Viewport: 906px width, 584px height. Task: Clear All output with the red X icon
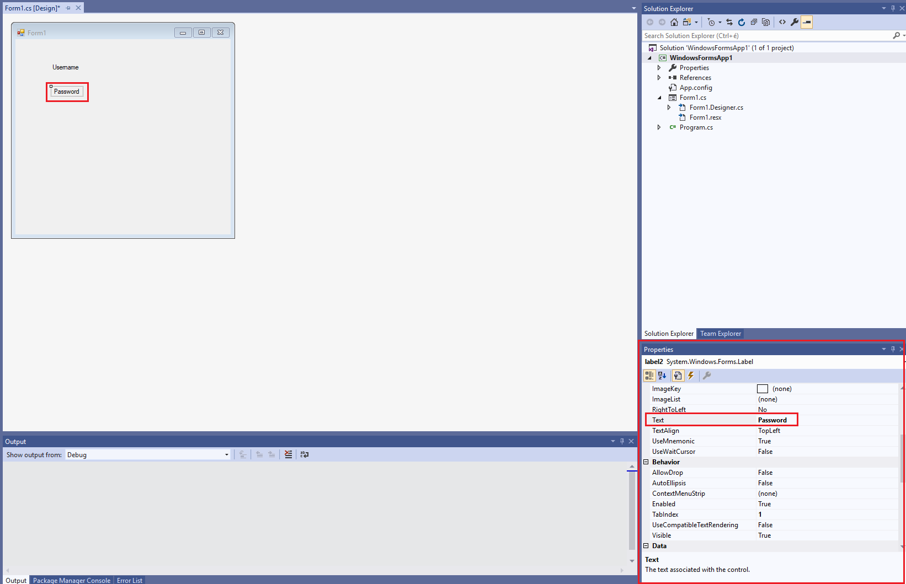coord(288,454)
